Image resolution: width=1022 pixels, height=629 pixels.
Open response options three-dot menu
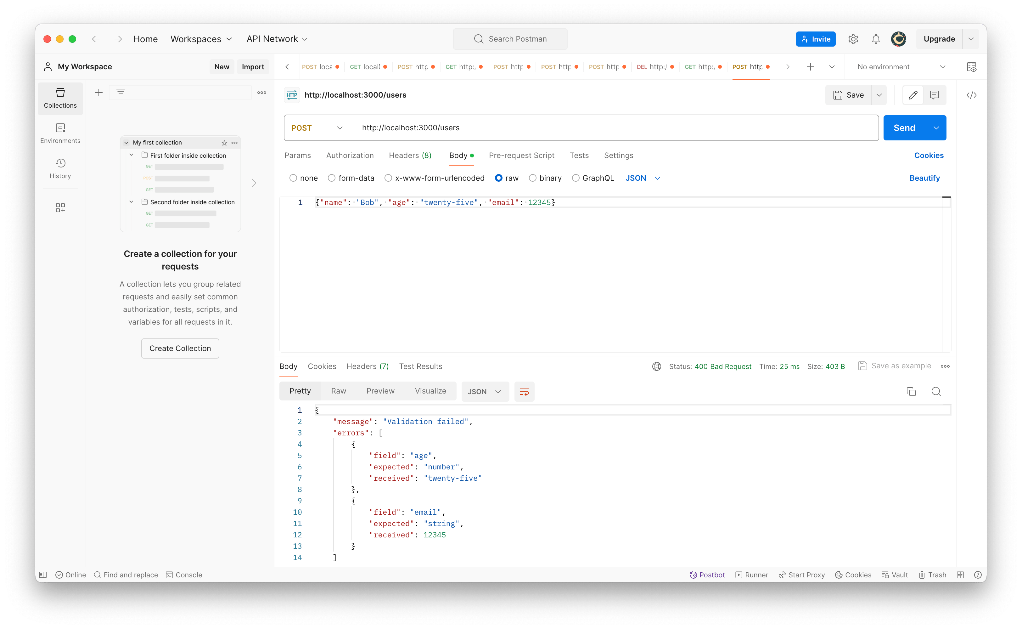(945, 366)
